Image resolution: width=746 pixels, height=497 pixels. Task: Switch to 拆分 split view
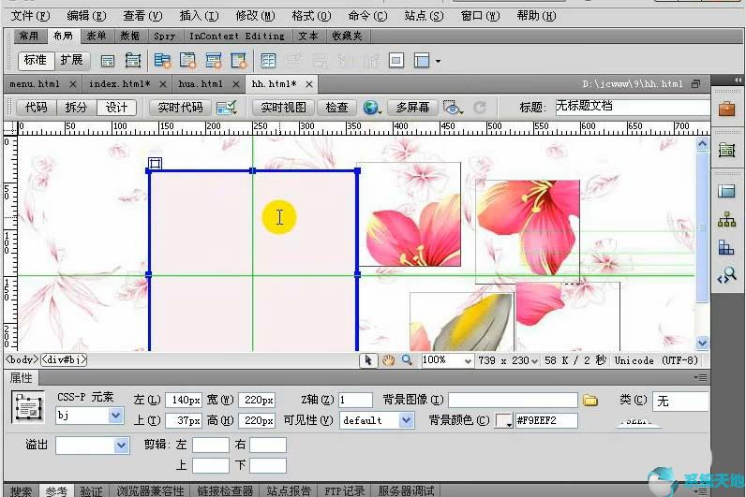coord(76,108)
